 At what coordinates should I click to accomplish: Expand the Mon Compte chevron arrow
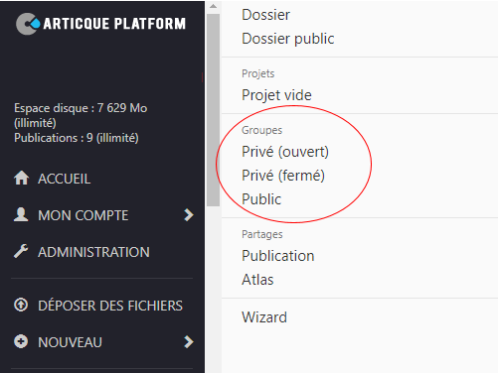[x=189, y=215]
